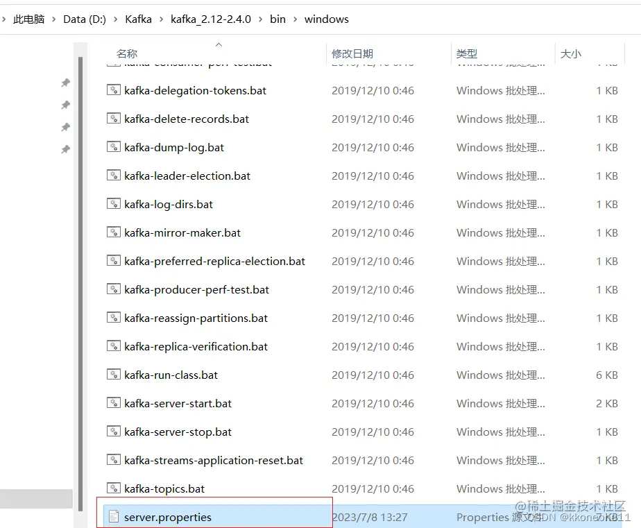
Task: Select the kafka-producer-perf-test.bat file name
Action: 196,289
